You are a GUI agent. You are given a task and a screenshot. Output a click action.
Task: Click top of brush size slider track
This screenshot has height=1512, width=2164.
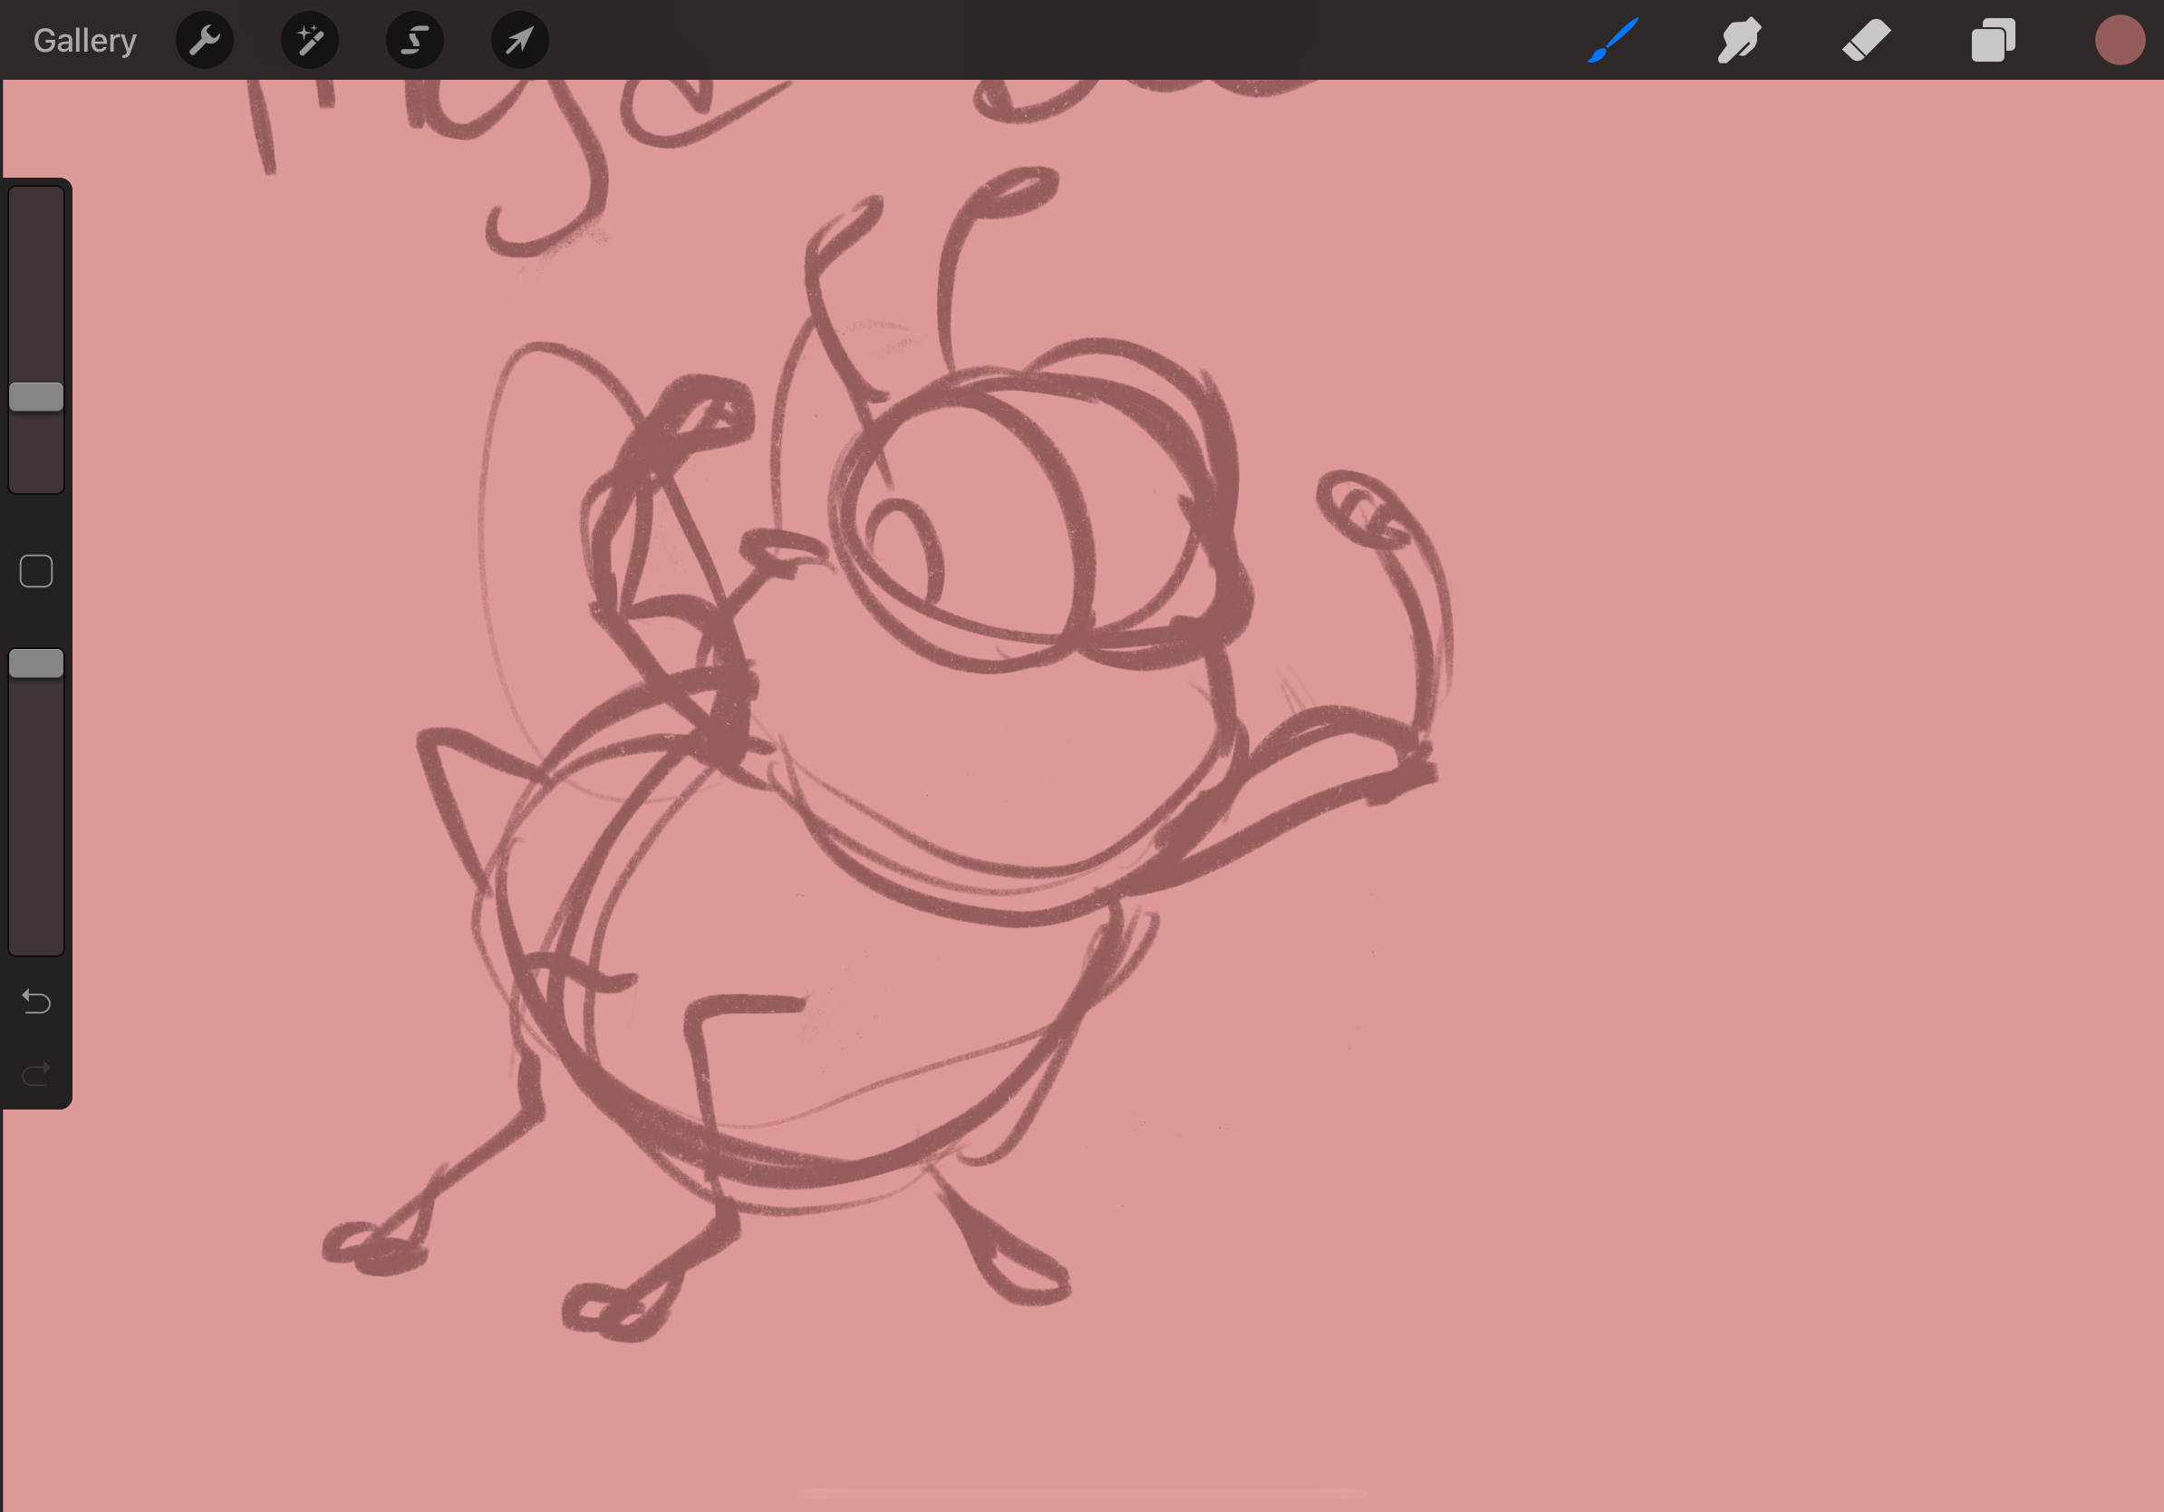click(x=36, y=203)
